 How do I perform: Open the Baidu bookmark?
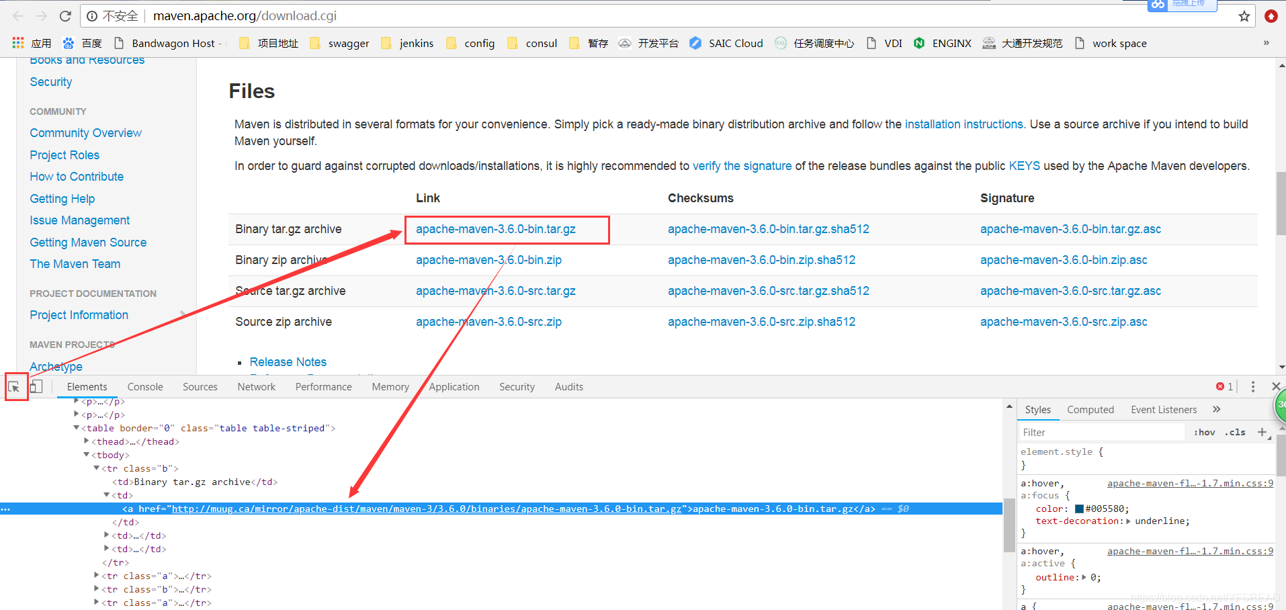tap(82, 43)
